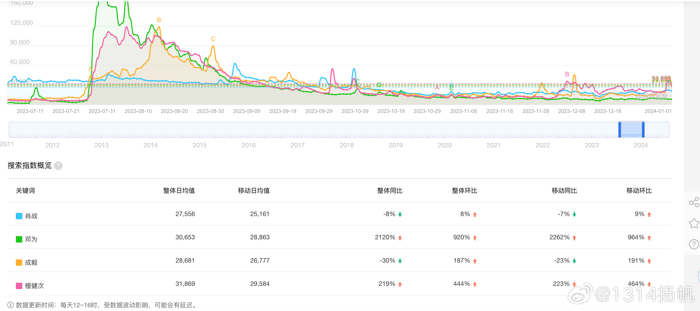Click 2262% in 邓为 row
Image resolution: width=700 pixels, height=311 pixels.
coord(560,237)
